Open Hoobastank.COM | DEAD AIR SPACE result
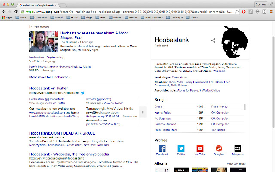The image size is (275, 172). pos(62,133)
